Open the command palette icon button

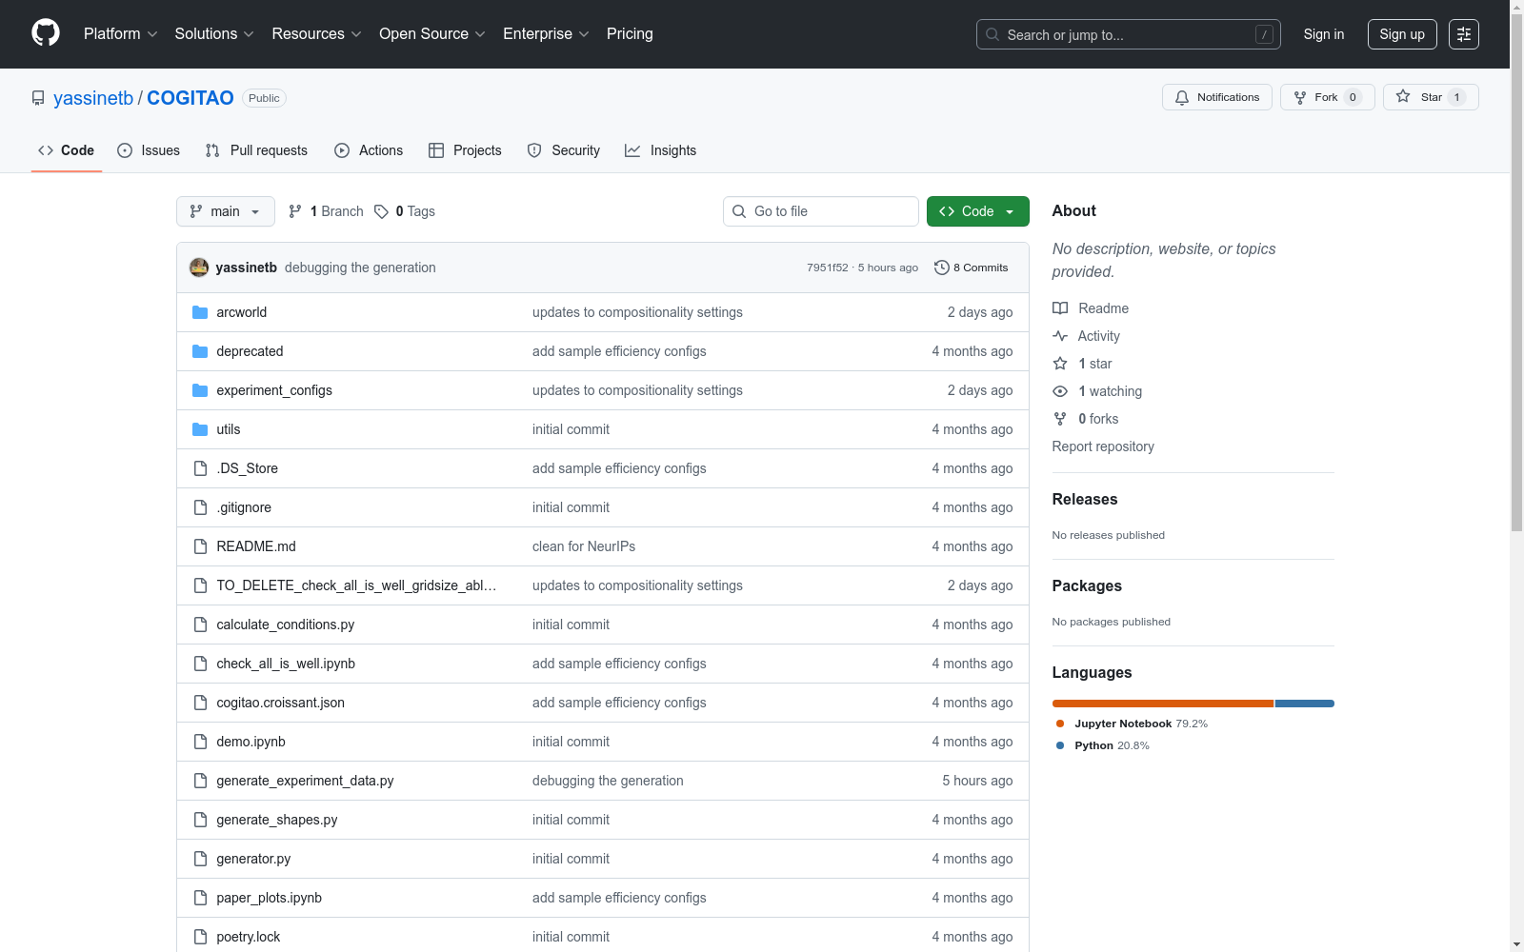pyautogui.click(x=1464, y=34)
